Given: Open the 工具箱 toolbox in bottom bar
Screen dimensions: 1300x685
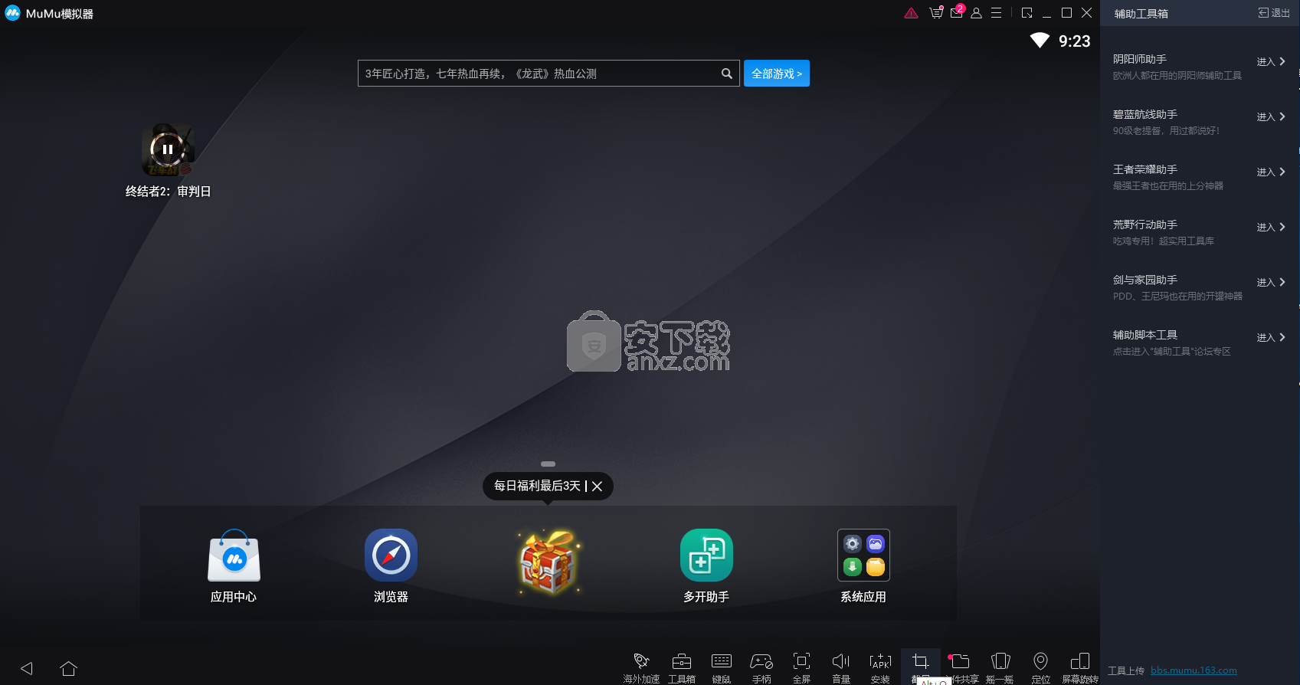Looking at the screenshot, I should coord(682,661).
